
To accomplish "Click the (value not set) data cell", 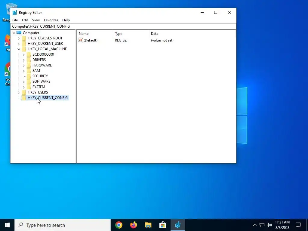I will point(162,40).
